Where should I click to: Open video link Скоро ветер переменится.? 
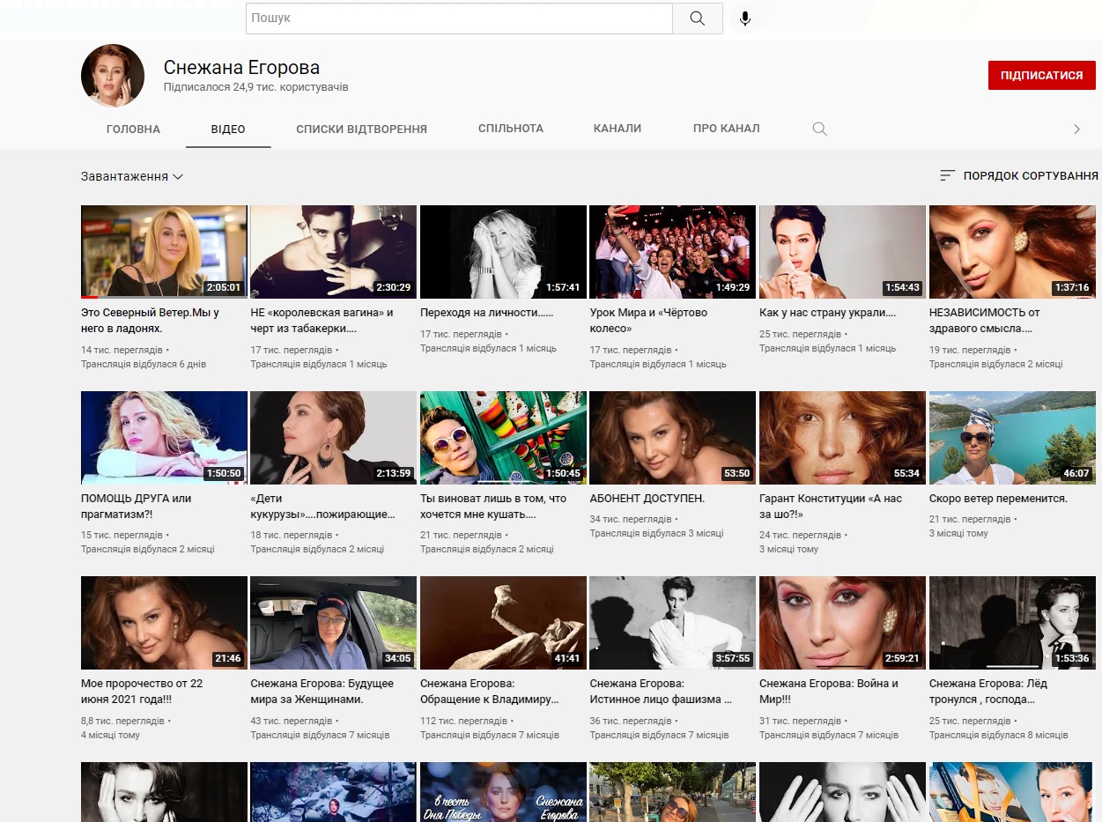tap(998, 498)
